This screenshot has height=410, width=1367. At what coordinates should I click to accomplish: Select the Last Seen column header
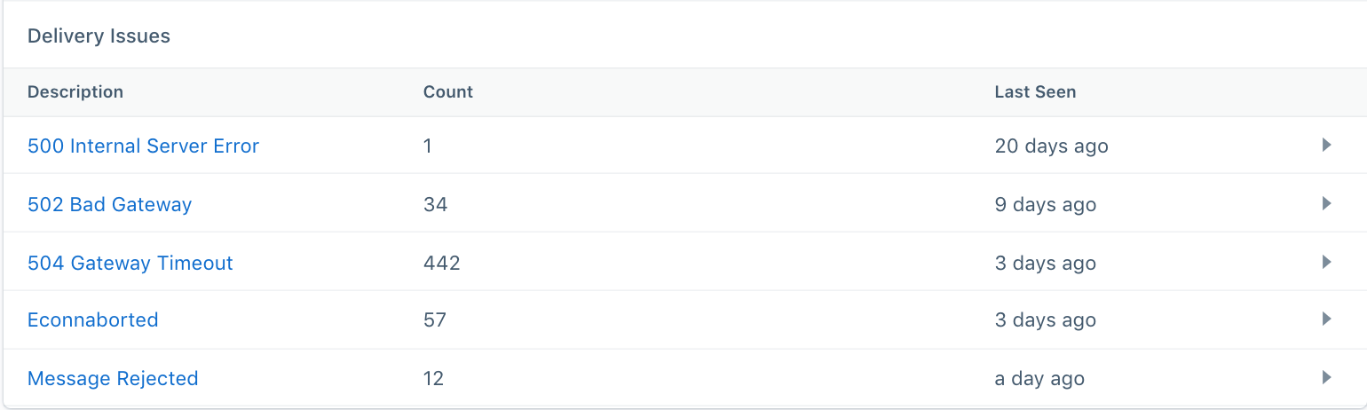click(1035, 92)
